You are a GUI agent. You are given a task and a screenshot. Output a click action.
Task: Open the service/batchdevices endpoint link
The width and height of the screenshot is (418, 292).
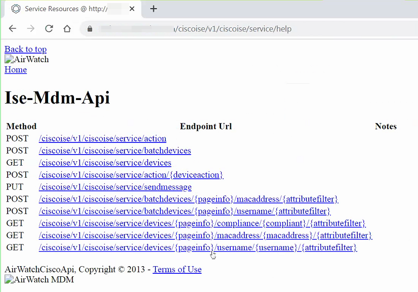[x=115, y=151]
